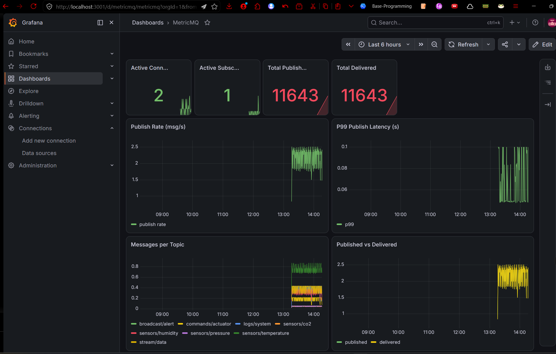Click the Dashboards breadcrumb link
The height and width of the screenshot is (354, 556).
click(x=148, y=23)
